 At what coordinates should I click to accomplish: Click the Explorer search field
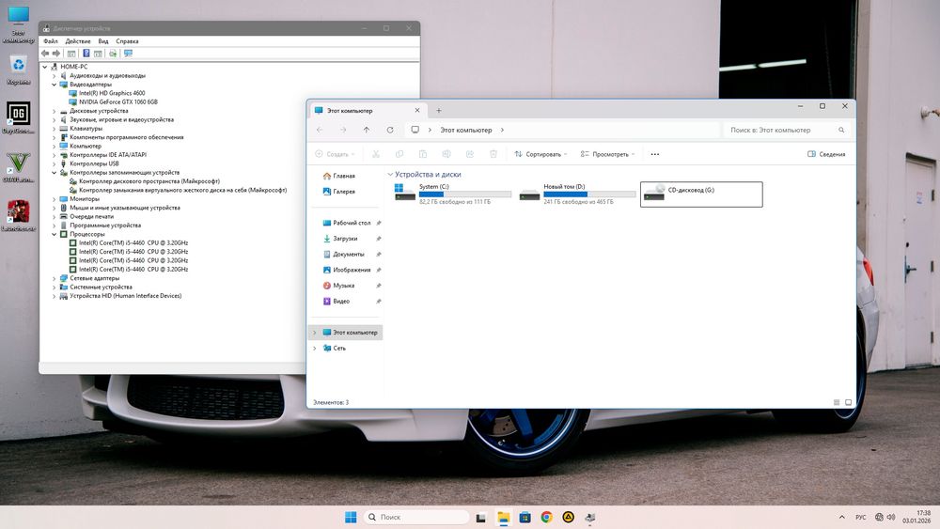point(785,130)
